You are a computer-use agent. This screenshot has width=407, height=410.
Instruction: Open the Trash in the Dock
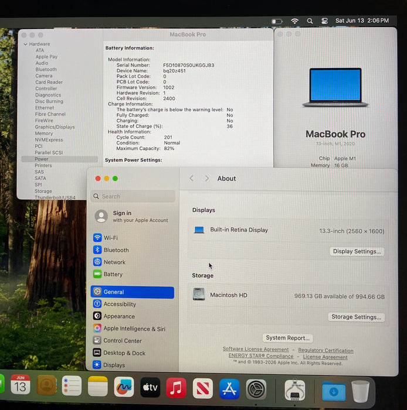[x=361, y=391]
